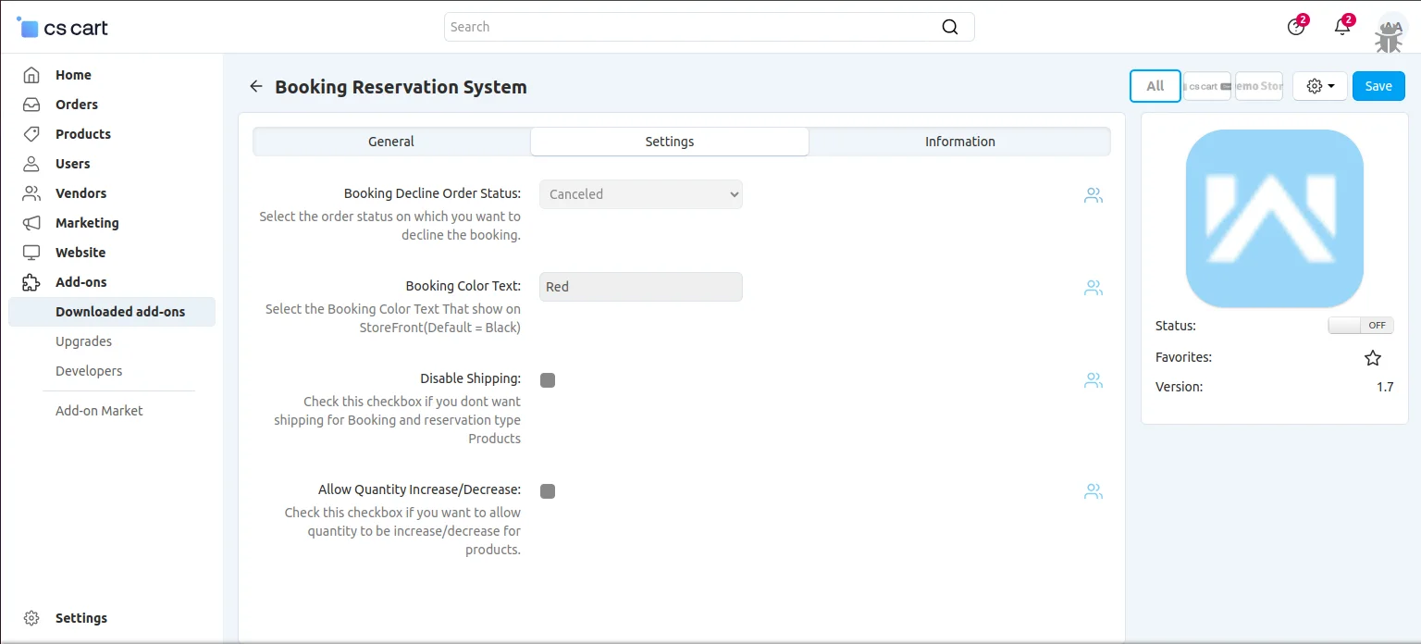This screenshot has height=644, width=1421.
Task: Click the back arrow beside Booking Reservation System
Action: 256,87
